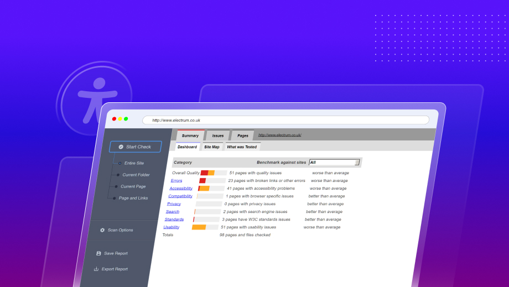The height and width of the screenshot is (287, 509).
Task: Click the Accessibility progress bar
Action: pyautogui.click(x=211, y=189)
